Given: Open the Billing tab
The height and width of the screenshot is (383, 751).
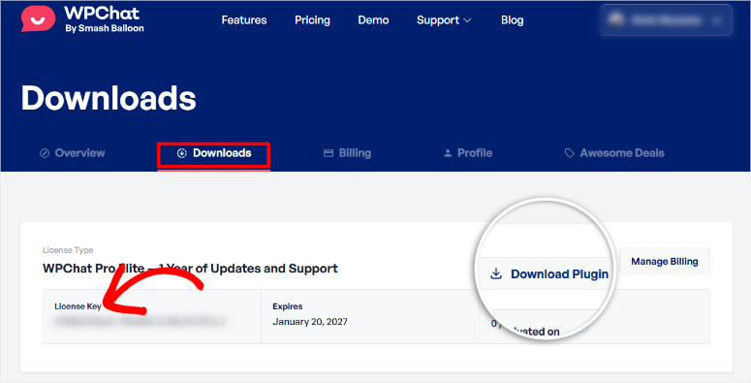Looking at the screenshot, I should (x=347, y=153).
